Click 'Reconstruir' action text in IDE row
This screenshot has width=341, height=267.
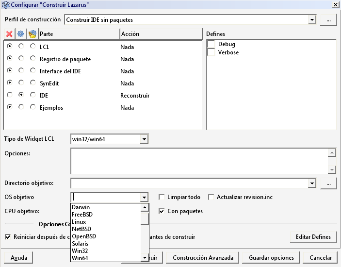point(135,96)
